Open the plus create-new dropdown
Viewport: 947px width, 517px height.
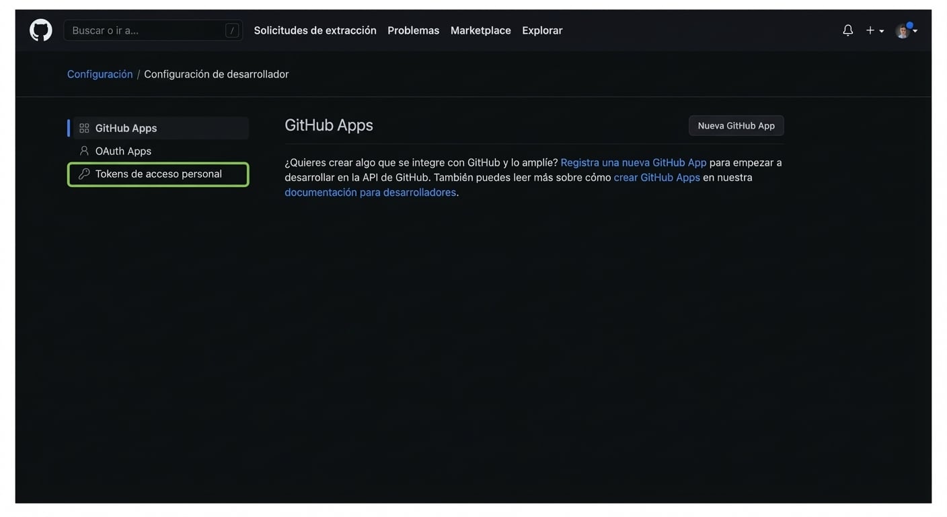(874, 30)
